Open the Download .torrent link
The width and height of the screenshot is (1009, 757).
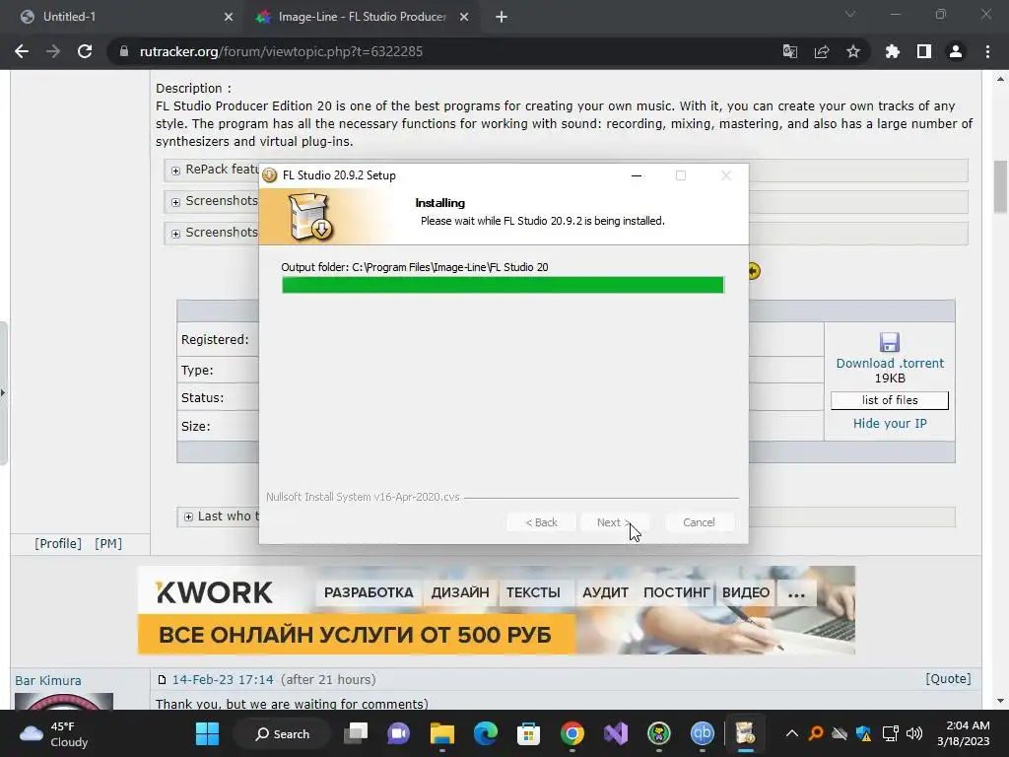coord(890,363)
